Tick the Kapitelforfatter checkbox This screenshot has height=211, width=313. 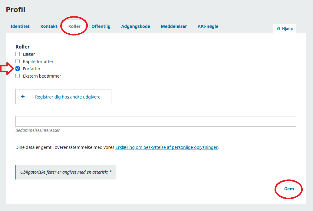pos(18,62)
